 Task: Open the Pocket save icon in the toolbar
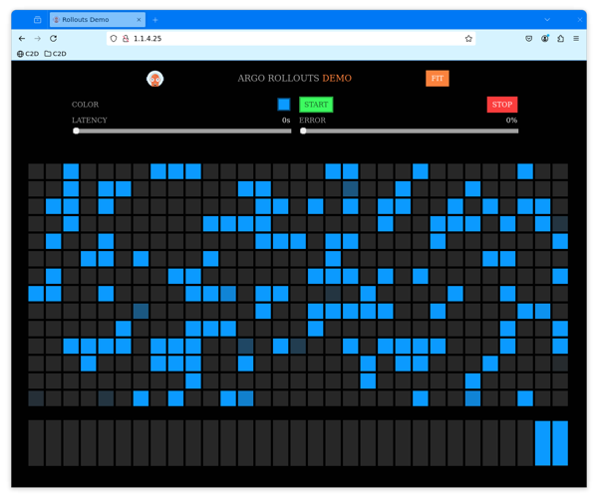(528, 38)
